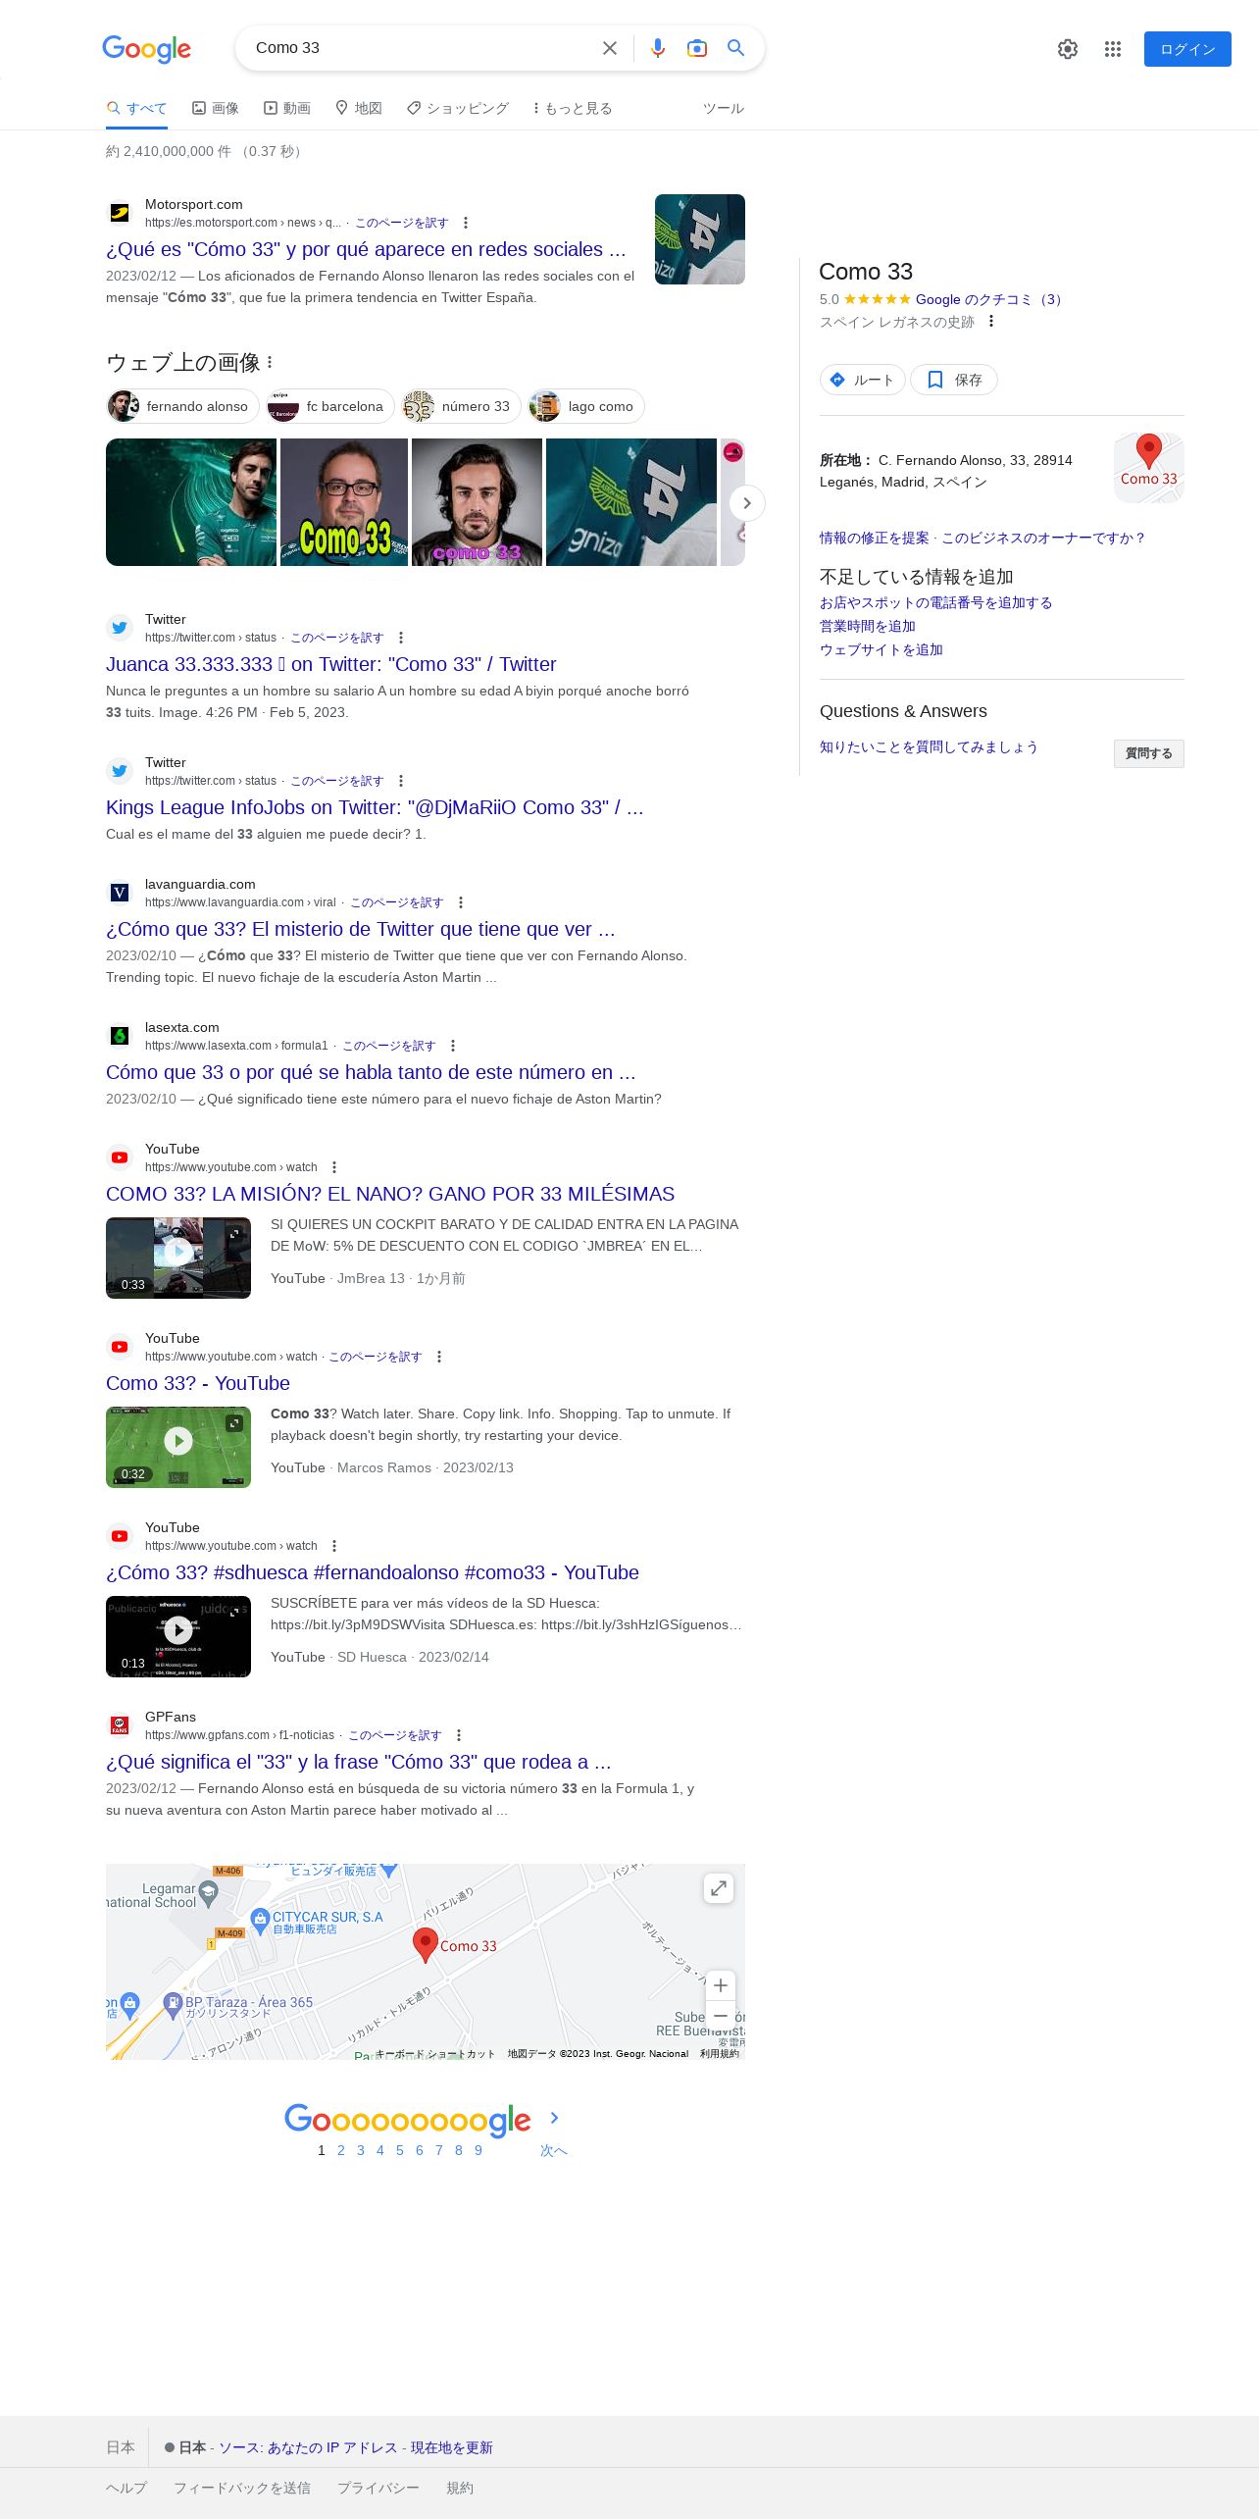
Task: Open options menu for Juanca Twitter result
Action: click(401, 638)
